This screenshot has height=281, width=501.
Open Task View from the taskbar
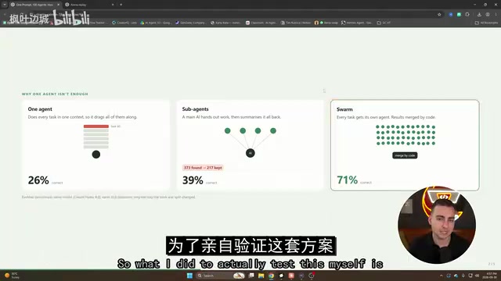pyautogui.click(x=251, y=276)
